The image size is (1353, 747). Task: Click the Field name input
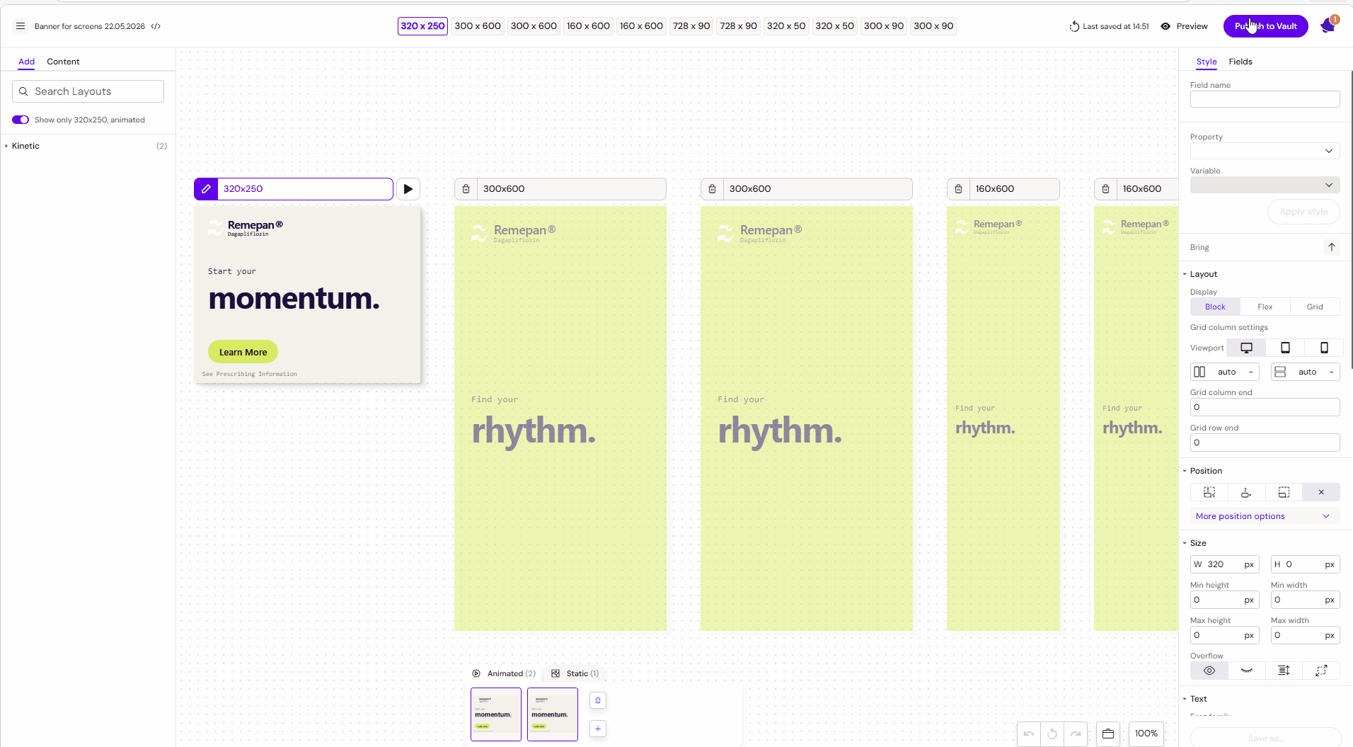(x=1265, y=99)
